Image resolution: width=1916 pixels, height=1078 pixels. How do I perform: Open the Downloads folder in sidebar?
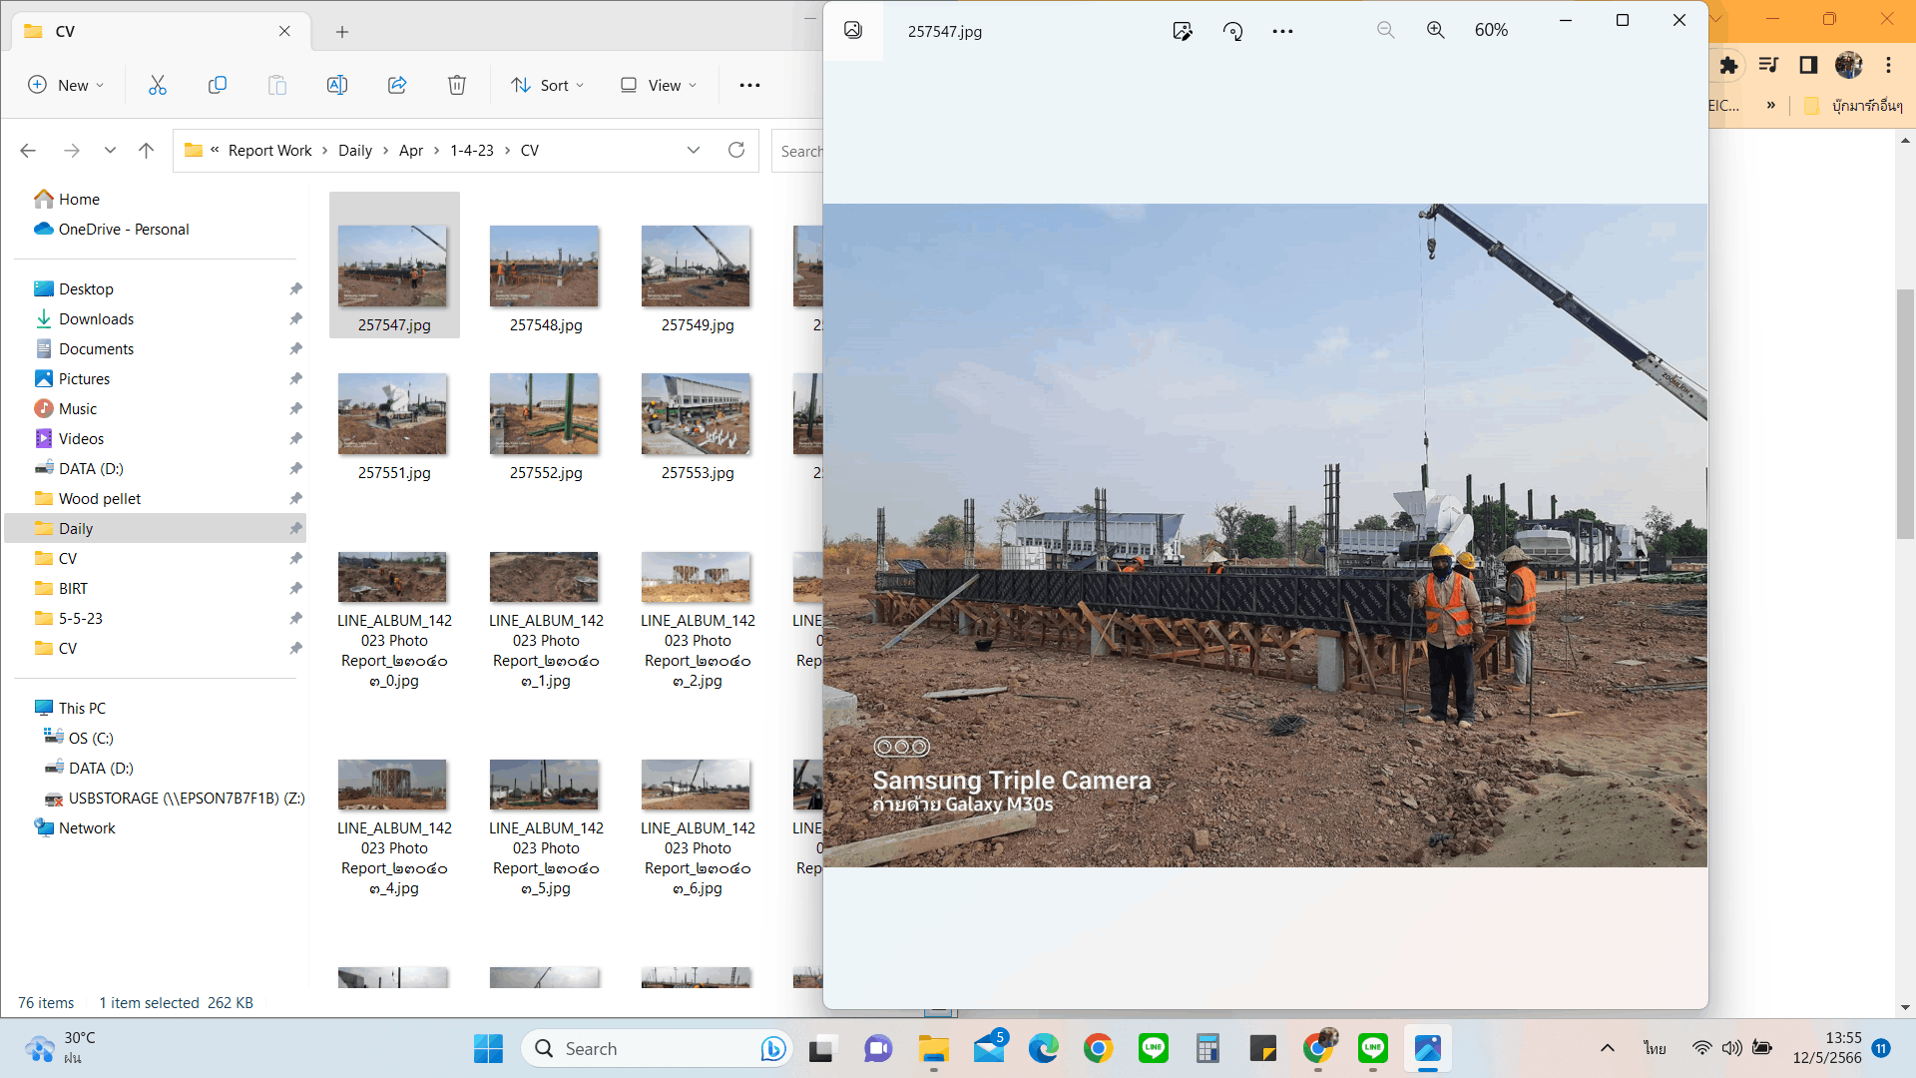96,318
